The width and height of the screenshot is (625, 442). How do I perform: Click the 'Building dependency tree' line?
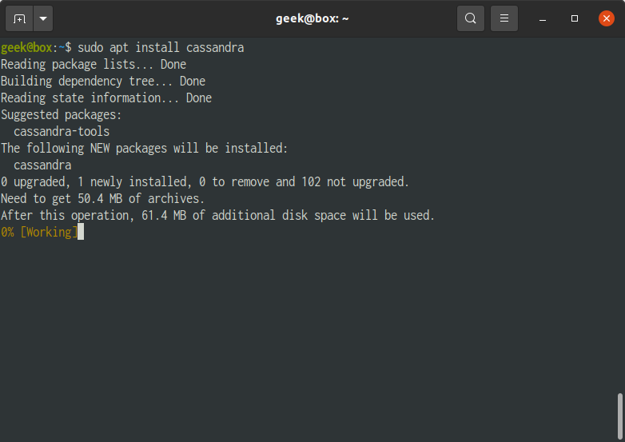(103, 82)
